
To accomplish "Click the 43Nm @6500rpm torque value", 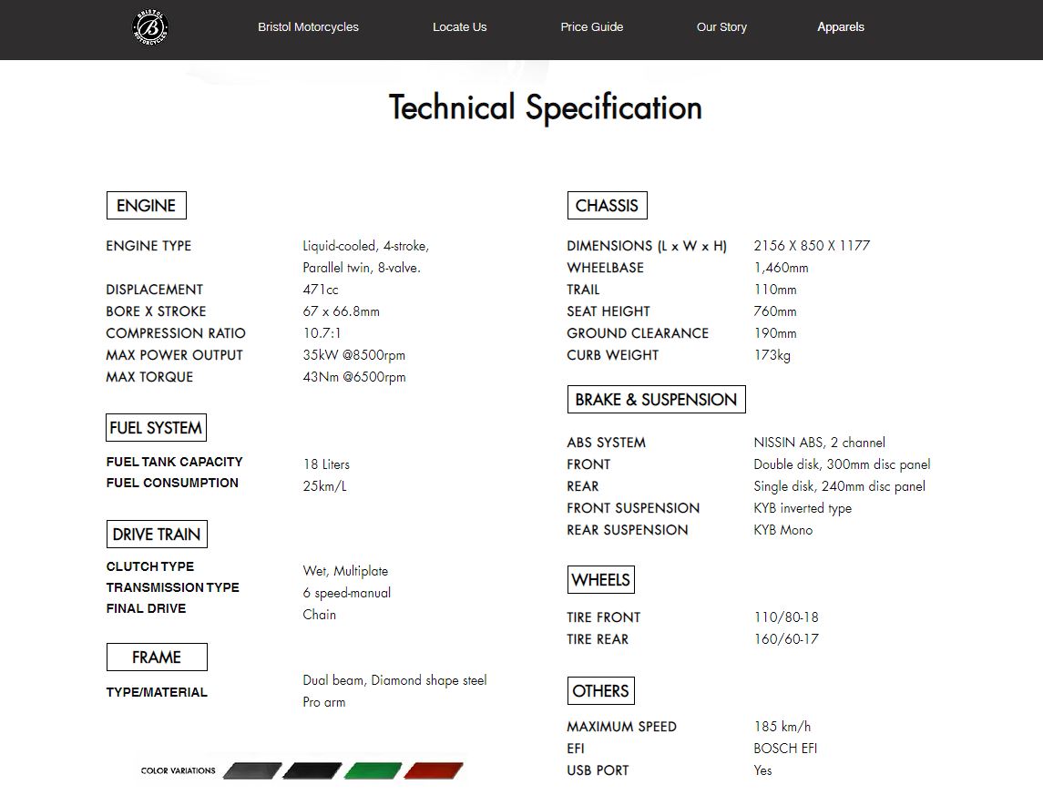I will coord(353,378).
